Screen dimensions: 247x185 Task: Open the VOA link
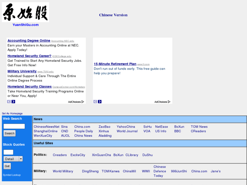[x=147, y=131]
